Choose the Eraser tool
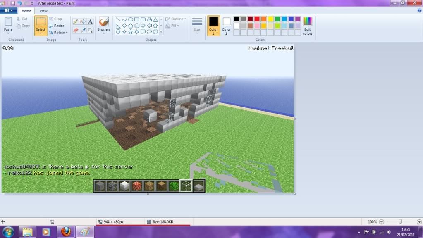 click(x=76, y=30)
